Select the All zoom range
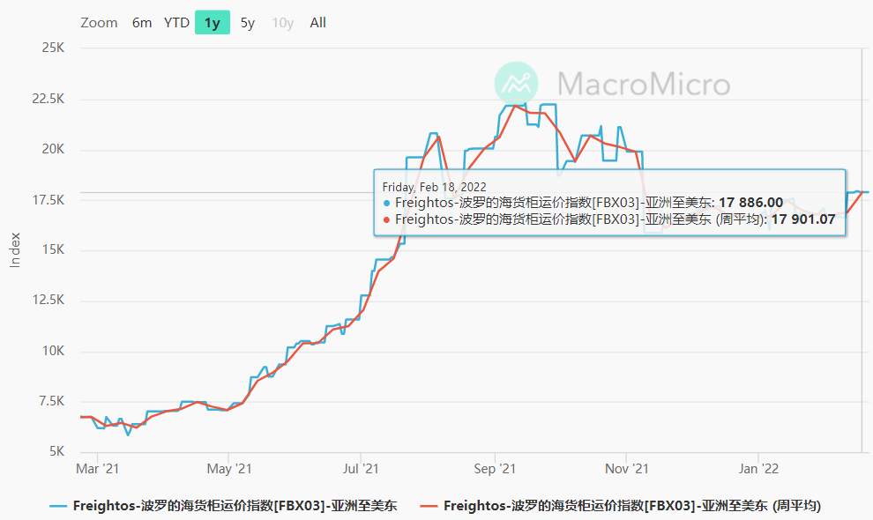Image resolution: width=873 pixels, height=520 pixels. tap(317, 23)
